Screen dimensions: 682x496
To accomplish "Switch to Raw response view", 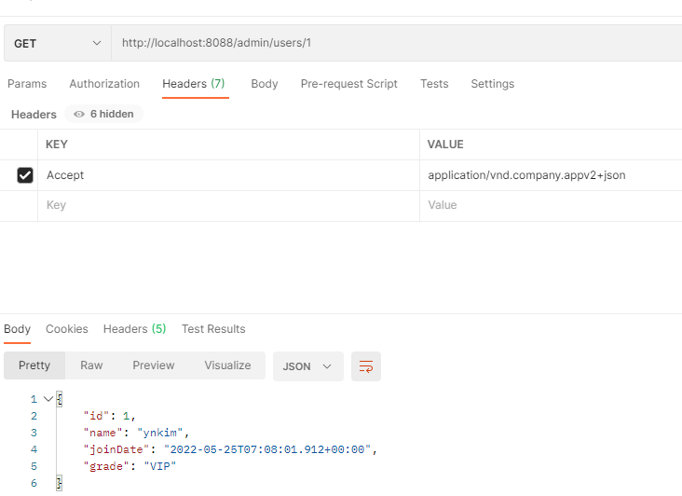I will click(91, 365).
